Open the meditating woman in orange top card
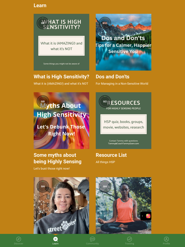Viewport: 185px width, 247px height. point(123,205)
